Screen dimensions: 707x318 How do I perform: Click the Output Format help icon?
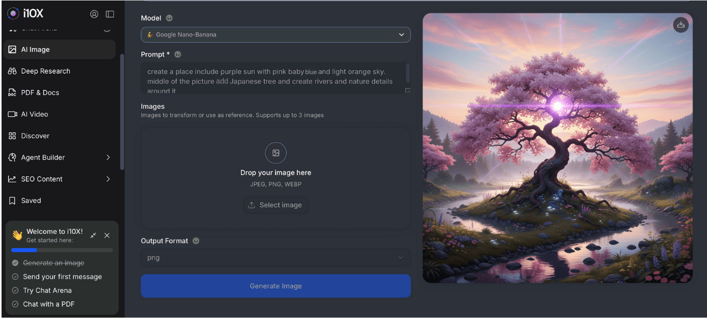pos(196,241)
